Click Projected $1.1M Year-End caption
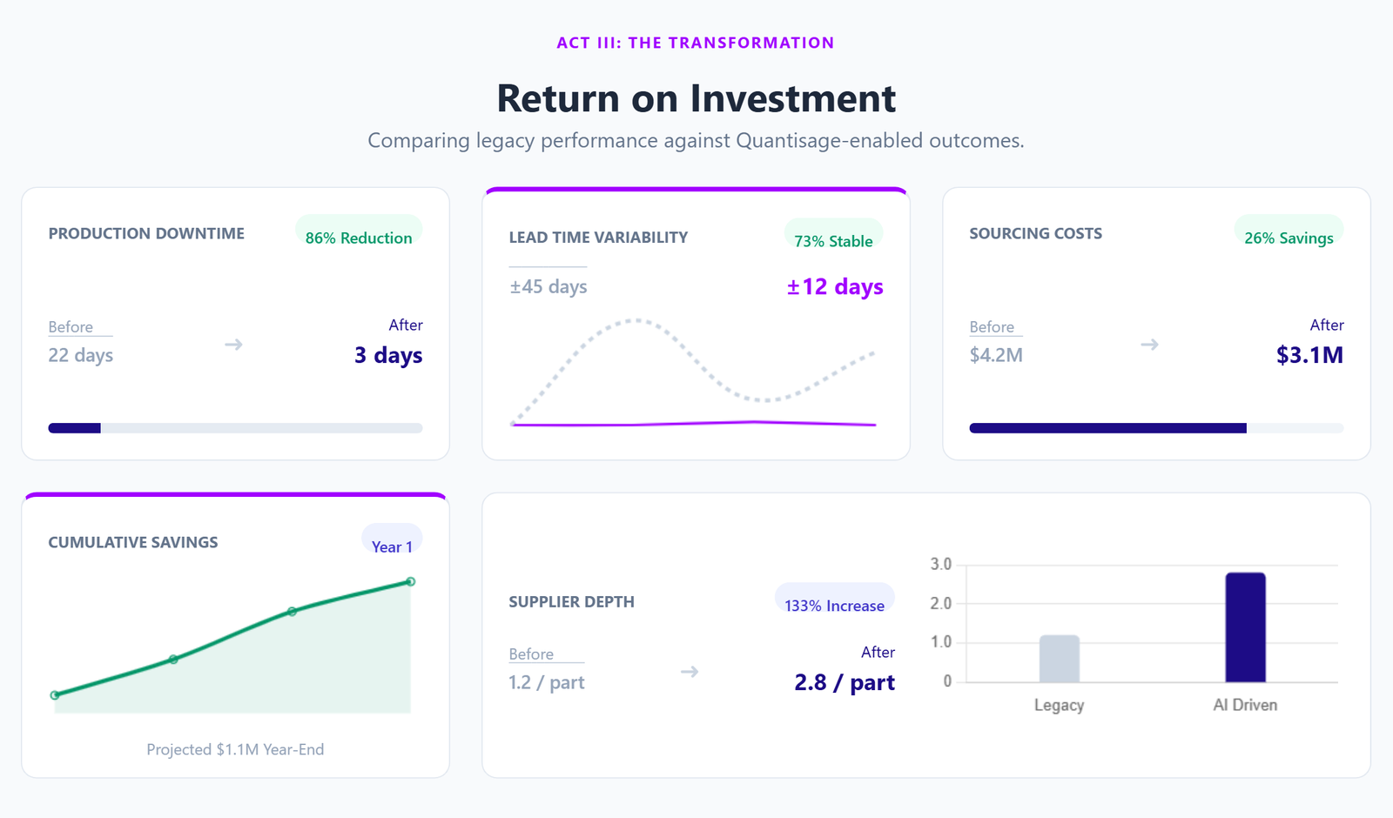The image size is (1393, 818). point(235,749)
